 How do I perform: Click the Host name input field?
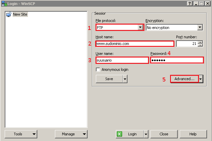point(135,44)
